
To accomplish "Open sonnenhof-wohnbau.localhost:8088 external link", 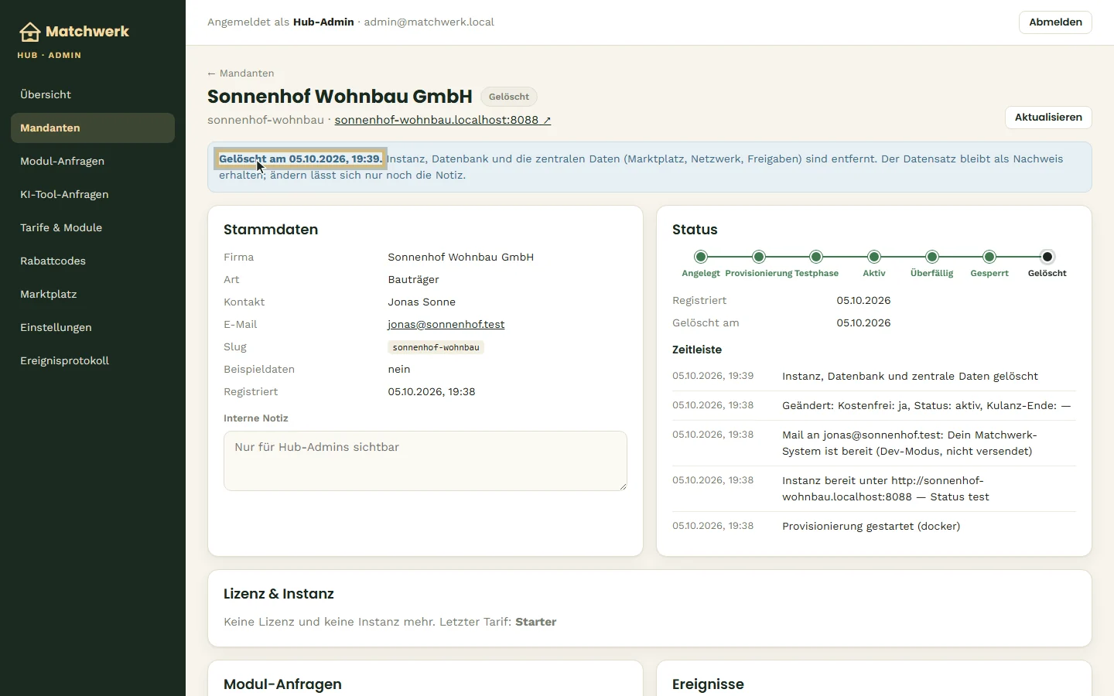I will [x=443, y=120].
